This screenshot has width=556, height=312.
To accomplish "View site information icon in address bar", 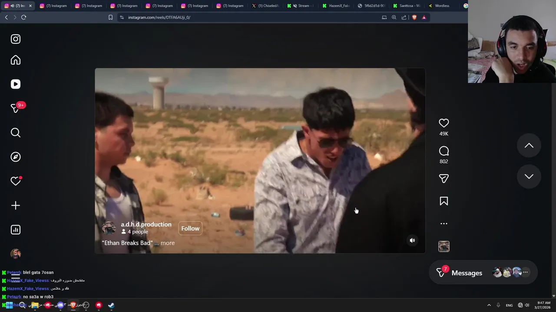I will (122, 17).
